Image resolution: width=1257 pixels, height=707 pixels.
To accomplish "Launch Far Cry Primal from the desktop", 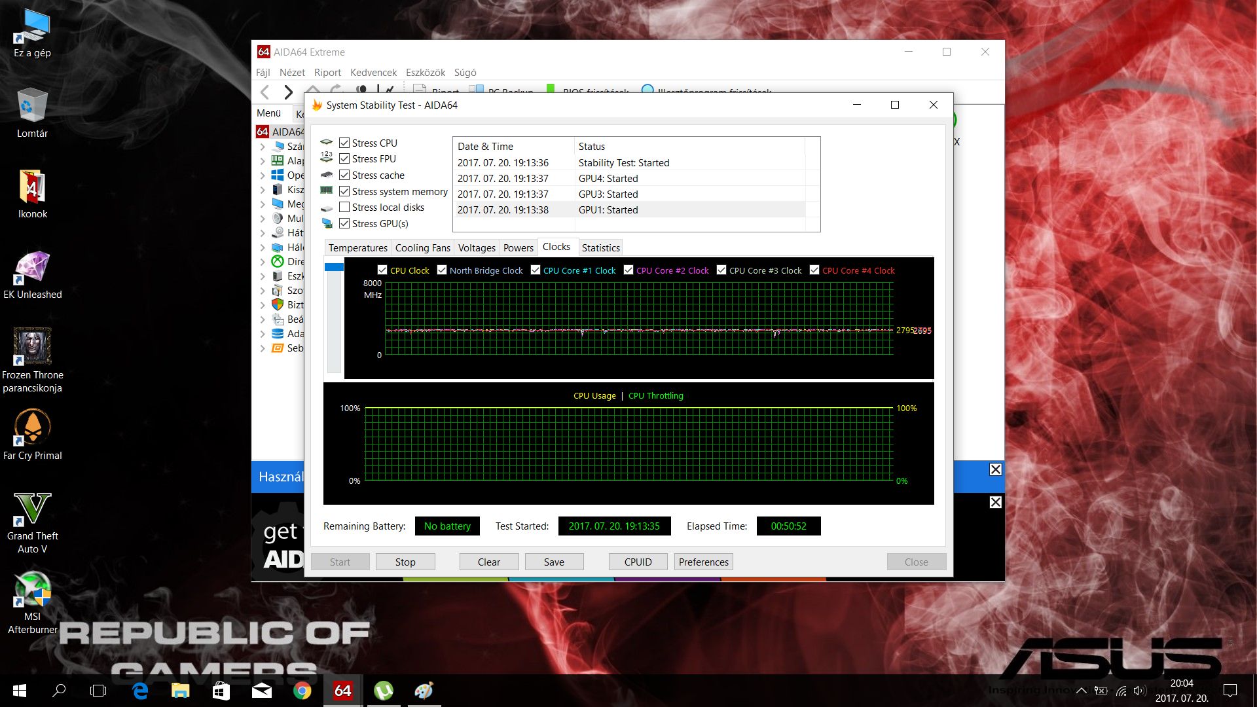I will point(32,435).
